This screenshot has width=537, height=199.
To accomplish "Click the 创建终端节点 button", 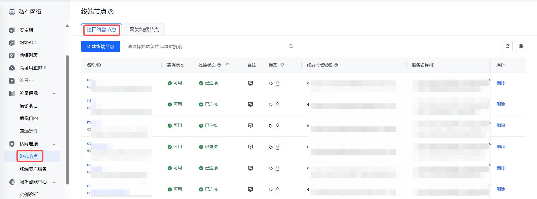I will tap(101, 46).
